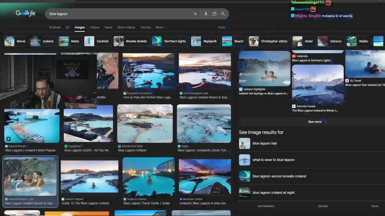The height and width of the screenshot is (216, 385).
Task: Filter results by Cocktail chip
Action: click(97, 41)
